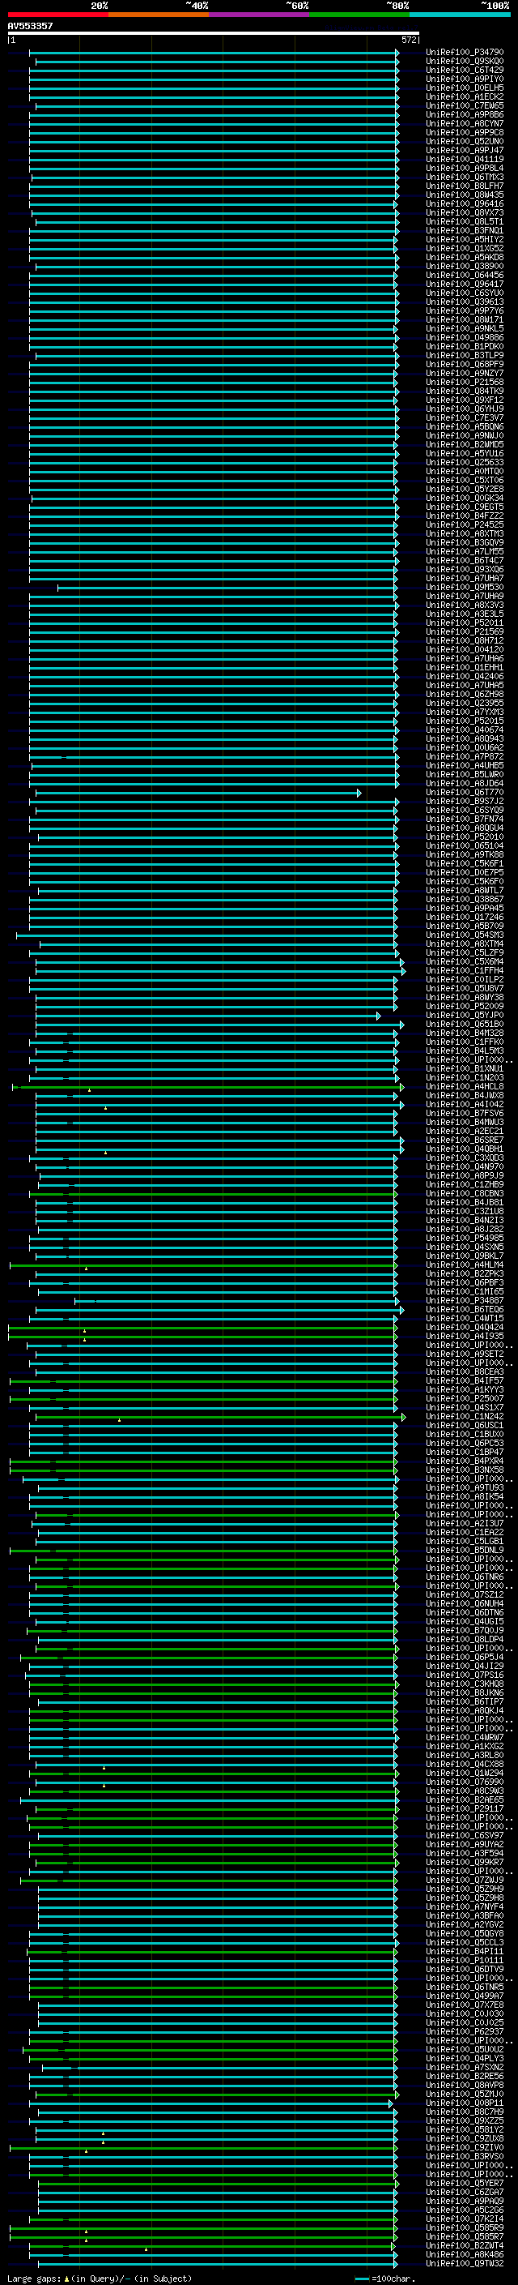
Task: Select label UniRef100_Q96416
Action: [465, 204]
